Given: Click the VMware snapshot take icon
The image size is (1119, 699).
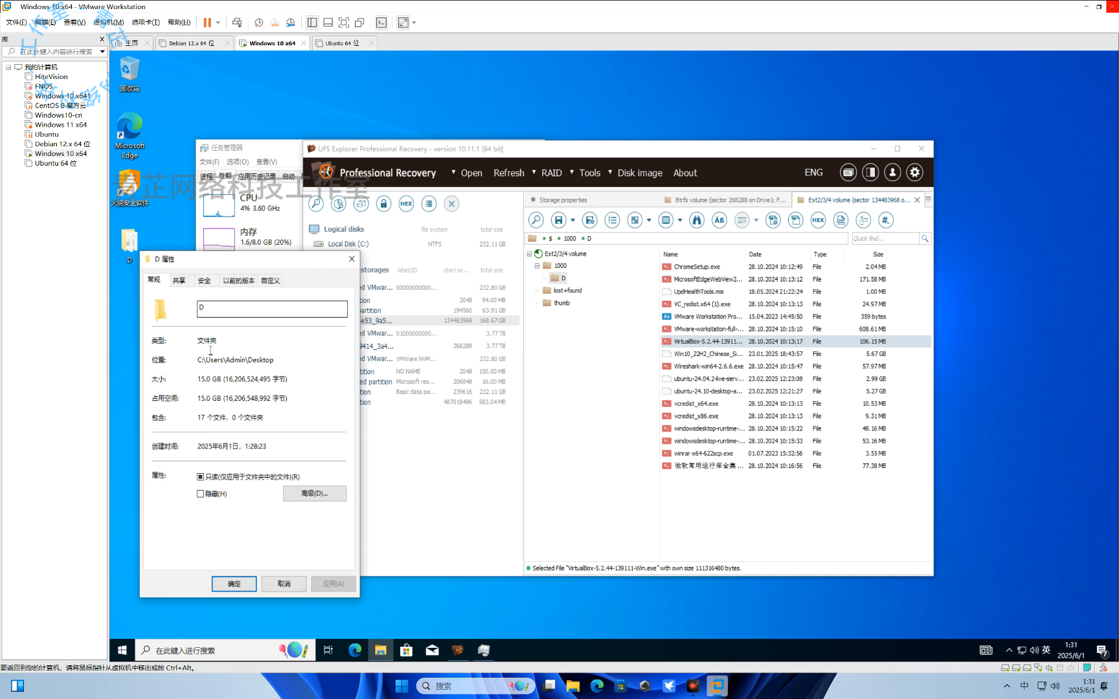Looking at the screenshot, I should tap(258, 23).
